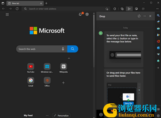Close the Drop panel

pos(150,16)
